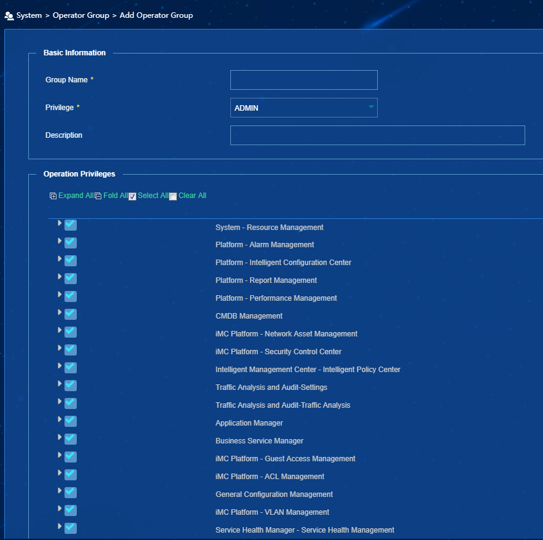Open the Privilege ADMIN dropdown

click(x=303, y=108)
